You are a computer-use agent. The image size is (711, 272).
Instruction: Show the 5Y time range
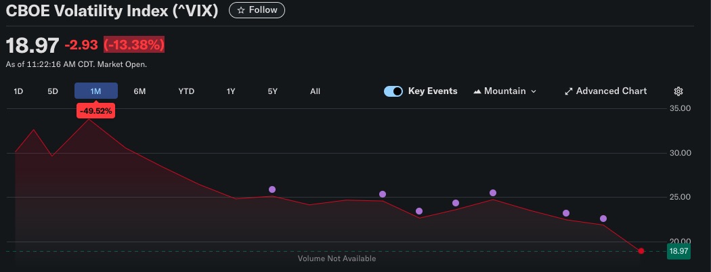pos(272,91)
